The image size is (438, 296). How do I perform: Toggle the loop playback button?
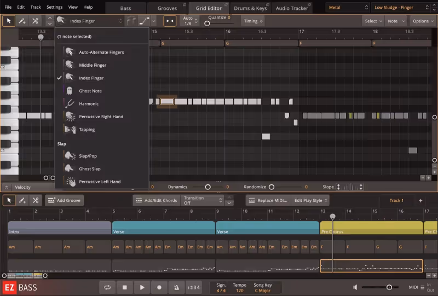107,287
